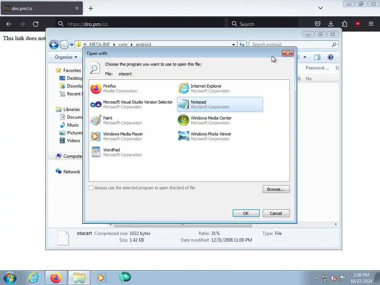380x285 pixels.
Task: Click the Browse... button
Action: [x=276, y=189]
